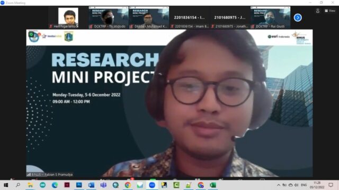Launch Microsoft Word from the taskbar
339x190 pixels.
[91, 185]
